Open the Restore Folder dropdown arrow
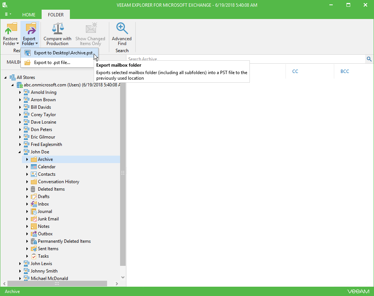 click(17, 44)
